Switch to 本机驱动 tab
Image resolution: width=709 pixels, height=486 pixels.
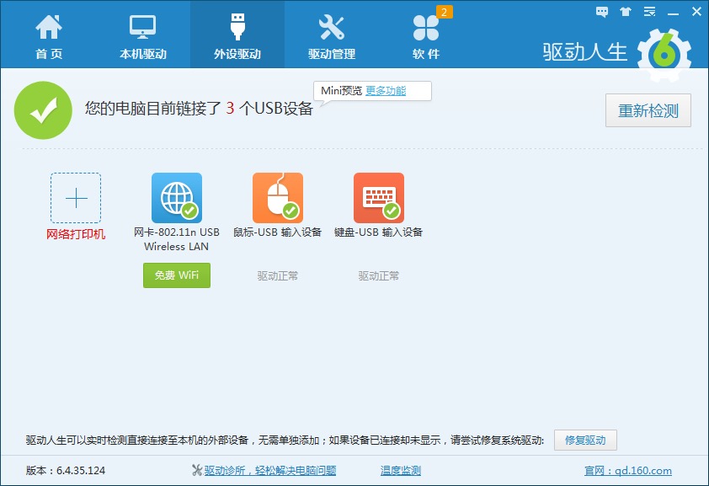[143, 36]
